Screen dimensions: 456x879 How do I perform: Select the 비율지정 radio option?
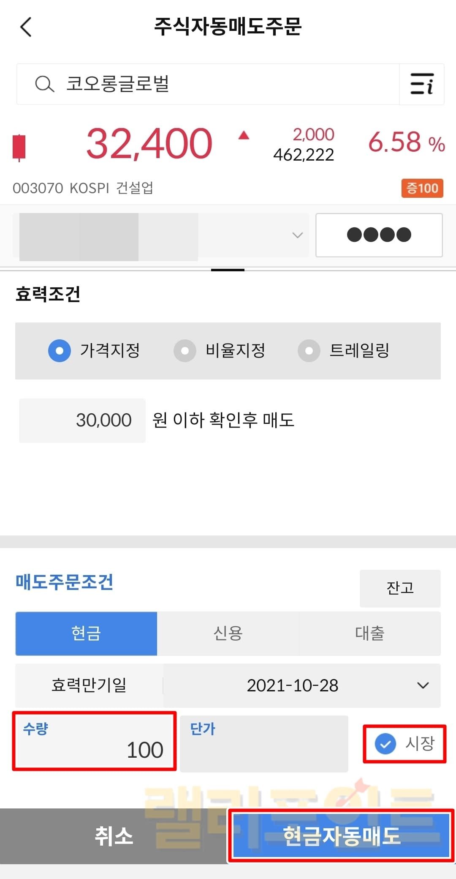click(x=185, y=351)
